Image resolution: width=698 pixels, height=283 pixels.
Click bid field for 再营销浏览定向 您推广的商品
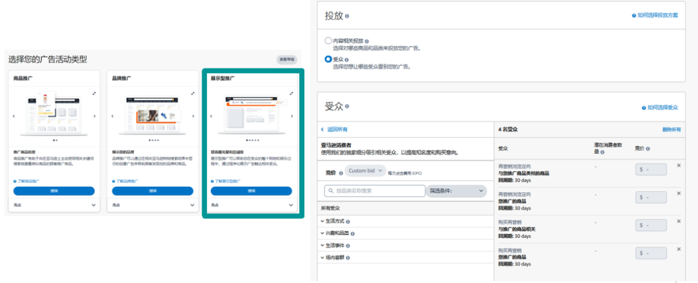coord(651,198)
